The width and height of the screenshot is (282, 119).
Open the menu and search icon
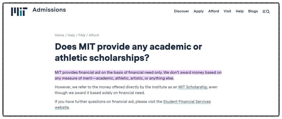266,12
